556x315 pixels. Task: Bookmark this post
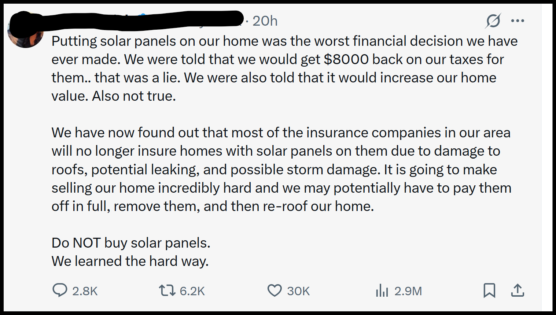(x=489, y=290)
